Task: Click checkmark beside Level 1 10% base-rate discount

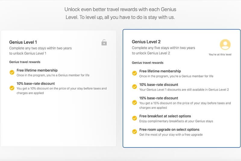Action: pos(12,88)
